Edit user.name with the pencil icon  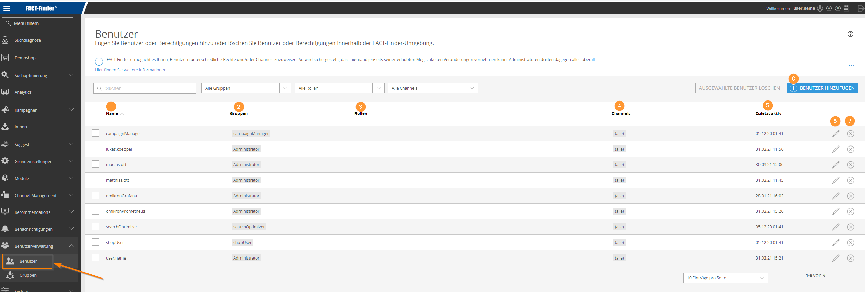point(836,258)
